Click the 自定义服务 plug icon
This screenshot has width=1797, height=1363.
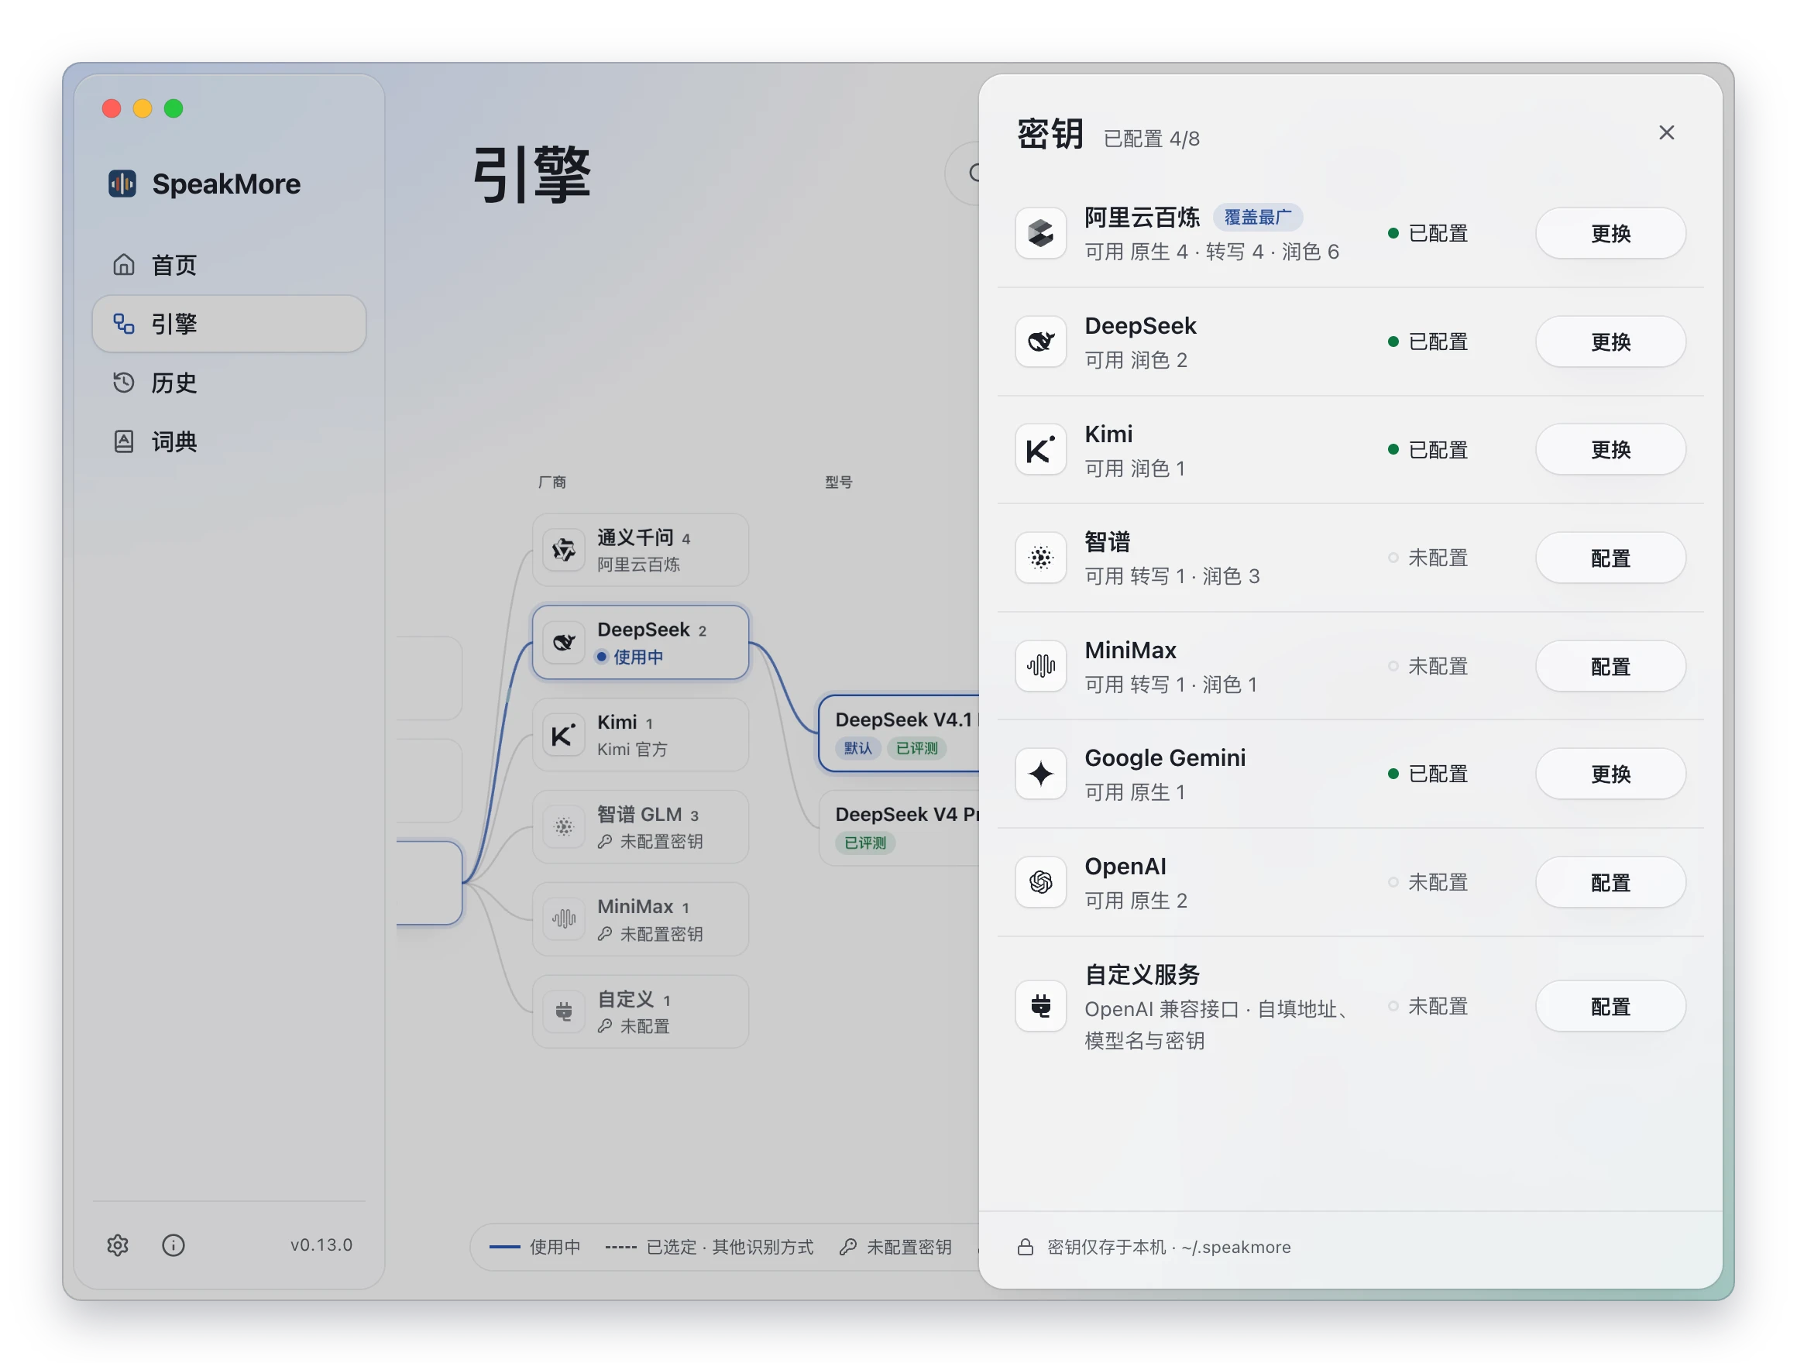pyautogui.click(x=1039, y=1005)
